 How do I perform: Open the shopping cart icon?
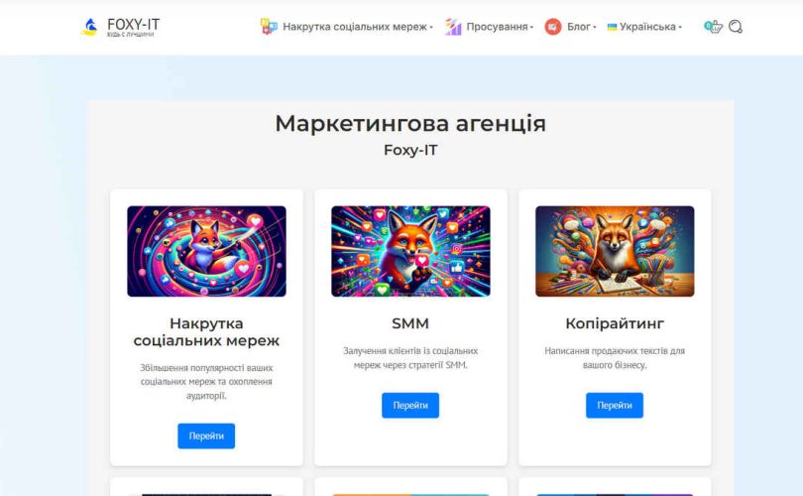click(x=713, y=26)
